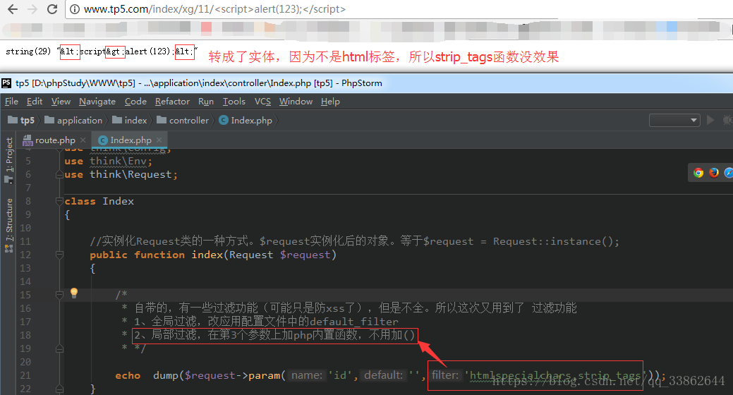Open the Run menu
The width and height of the screenshot is (733, 395).
click(x=206, y=102)
